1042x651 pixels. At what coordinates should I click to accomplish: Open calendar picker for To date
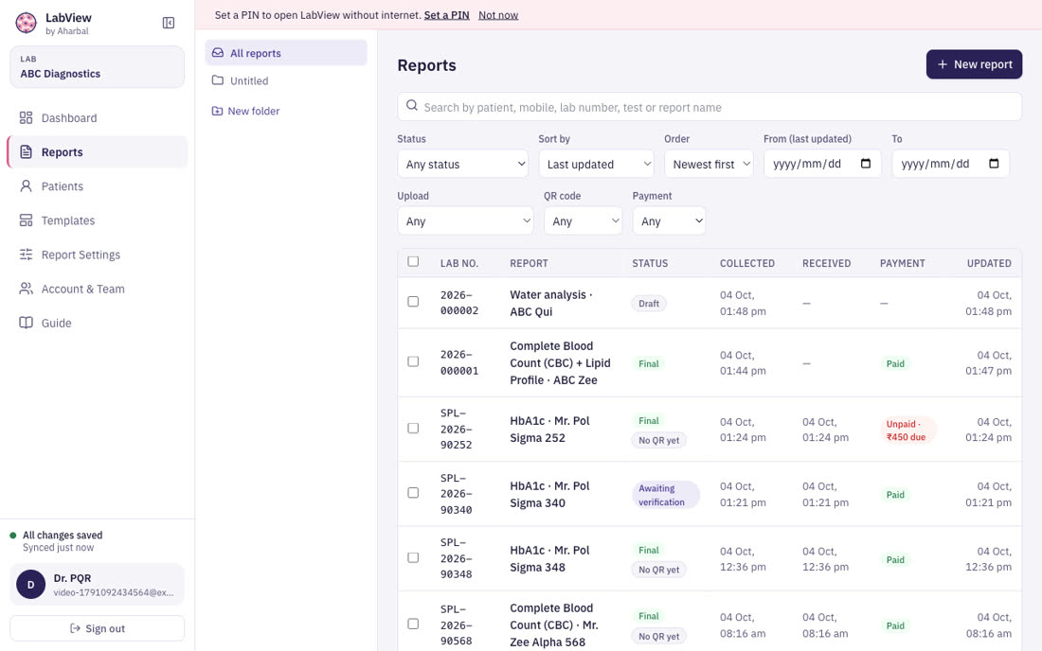pyautogui.click(x=994, y=164)
